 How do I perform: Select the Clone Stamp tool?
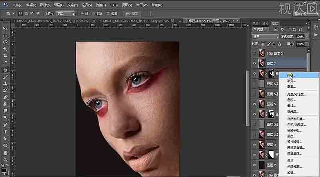click(x=5, y=84)
